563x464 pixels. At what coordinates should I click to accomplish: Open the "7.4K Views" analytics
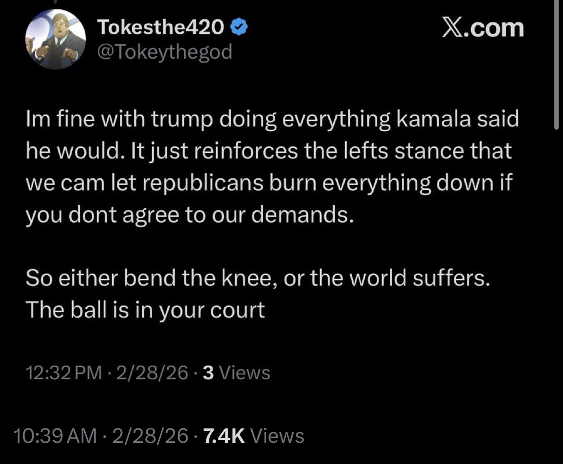coord(254,436)
